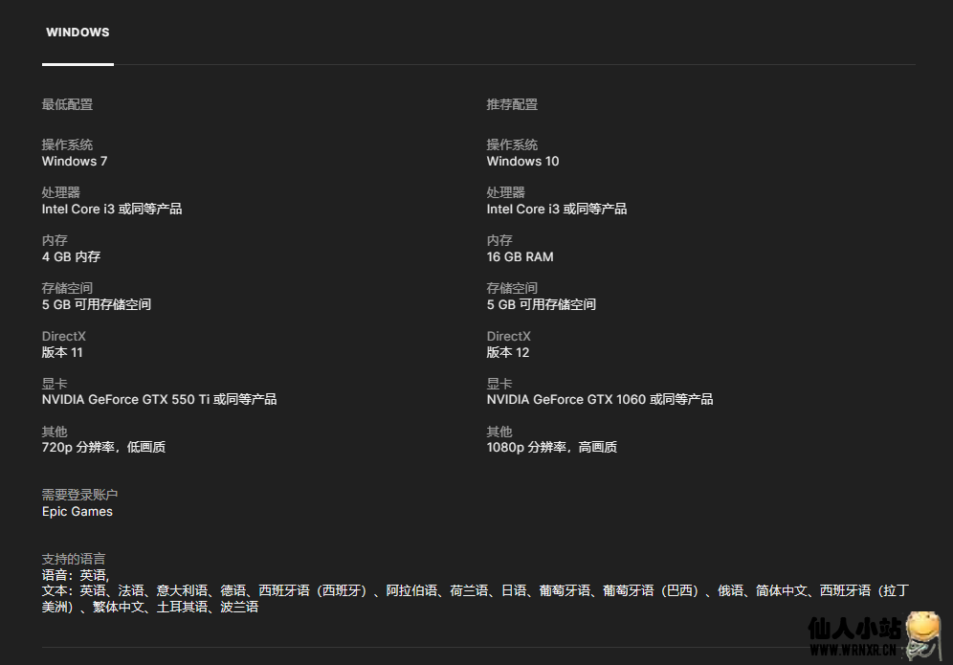Click the 需要登录账户 label

tap(79, 495)
